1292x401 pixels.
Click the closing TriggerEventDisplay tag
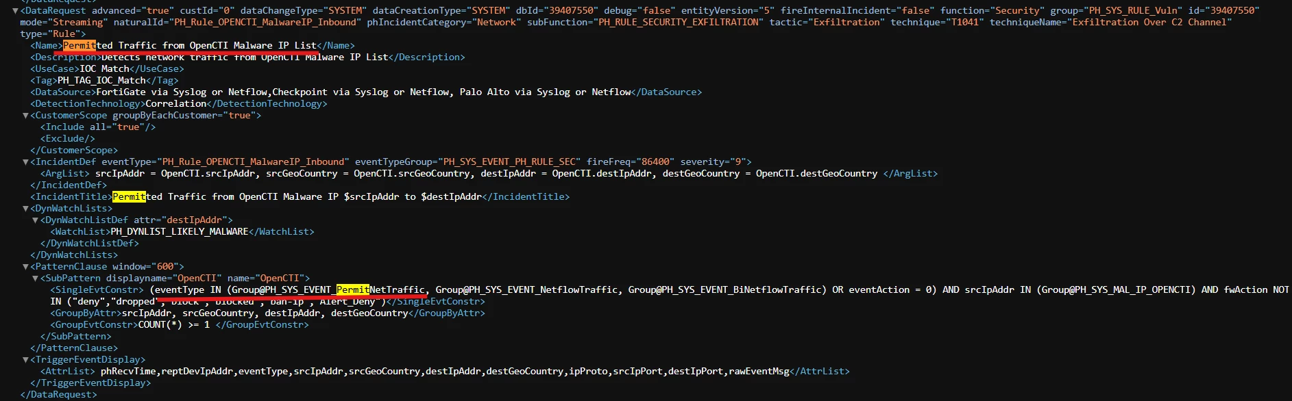pyautogui.click(x=90, y=383)
